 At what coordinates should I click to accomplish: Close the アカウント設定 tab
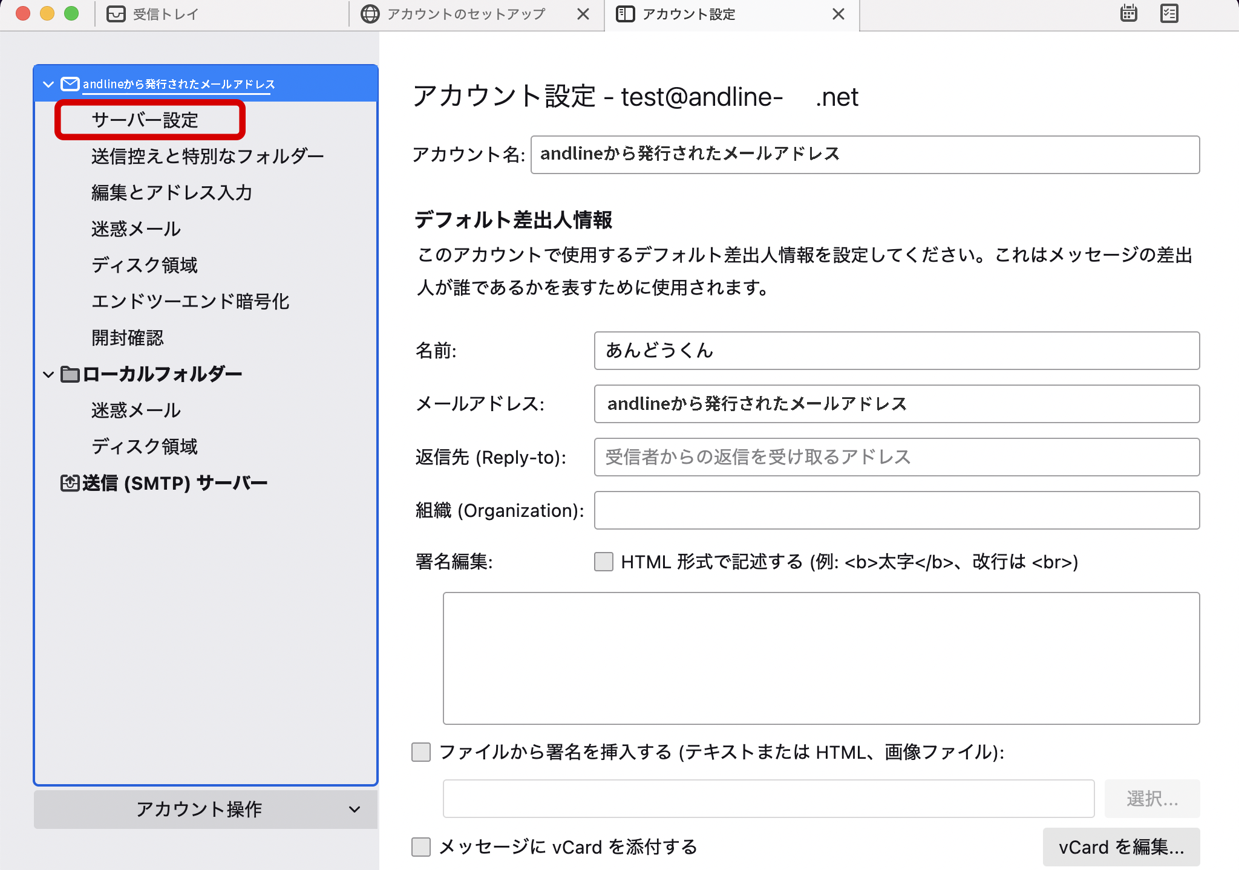pos(838,14)
